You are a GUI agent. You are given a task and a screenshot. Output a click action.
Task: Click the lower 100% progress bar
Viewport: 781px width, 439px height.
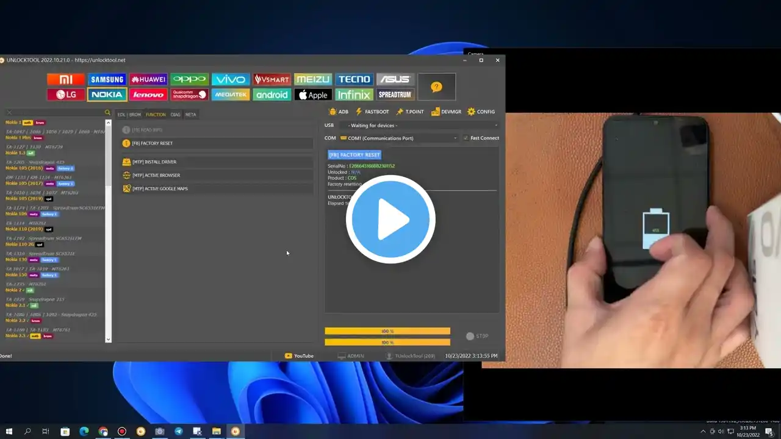[387, 343]
